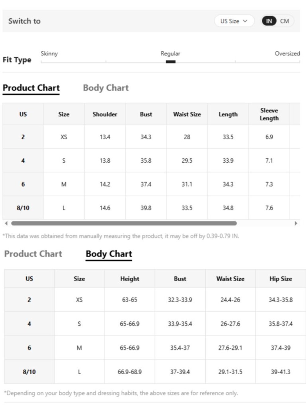Screen dimensions: 306x408
Task: Switch units to CM
Action: click(285, 21)
